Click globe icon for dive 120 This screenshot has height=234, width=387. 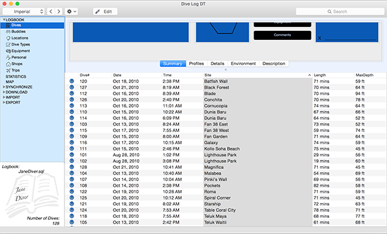click(72, 81)
